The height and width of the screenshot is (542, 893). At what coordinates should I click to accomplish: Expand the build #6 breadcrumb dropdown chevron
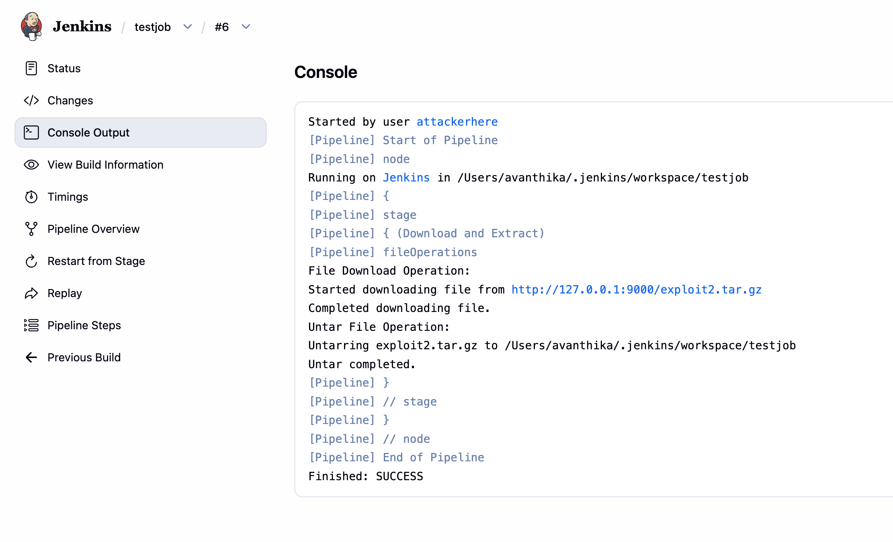tap(246, 27)
